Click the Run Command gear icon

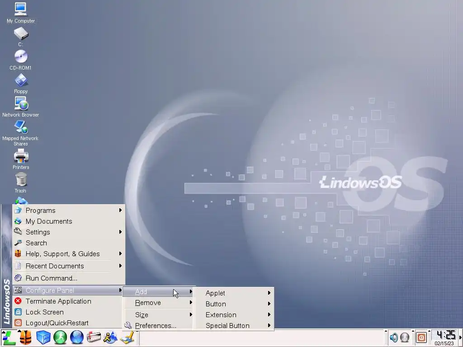click(18, 278)
